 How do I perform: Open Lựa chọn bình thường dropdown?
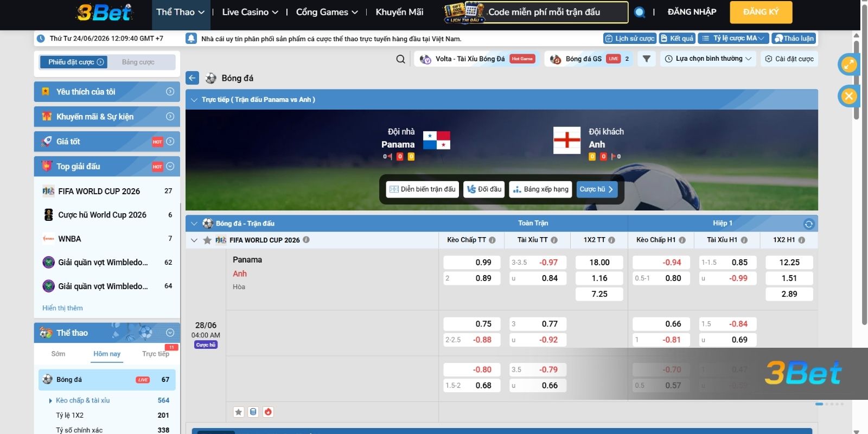(x=708, y=59)
